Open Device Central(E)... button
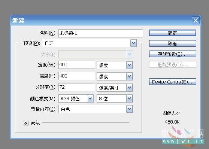Screen dimensions: 209x149 [173, 82]
